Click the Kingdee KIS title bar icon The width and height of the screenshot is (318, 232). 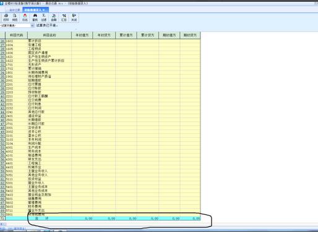click(2, 3)
